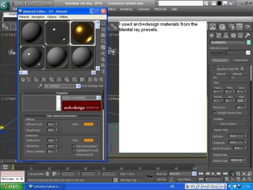Image resolution: width=253 pixels, height=190 pixels.
Task: Click the Zoom viewport navigation icon
Action: tap(232, 174)
